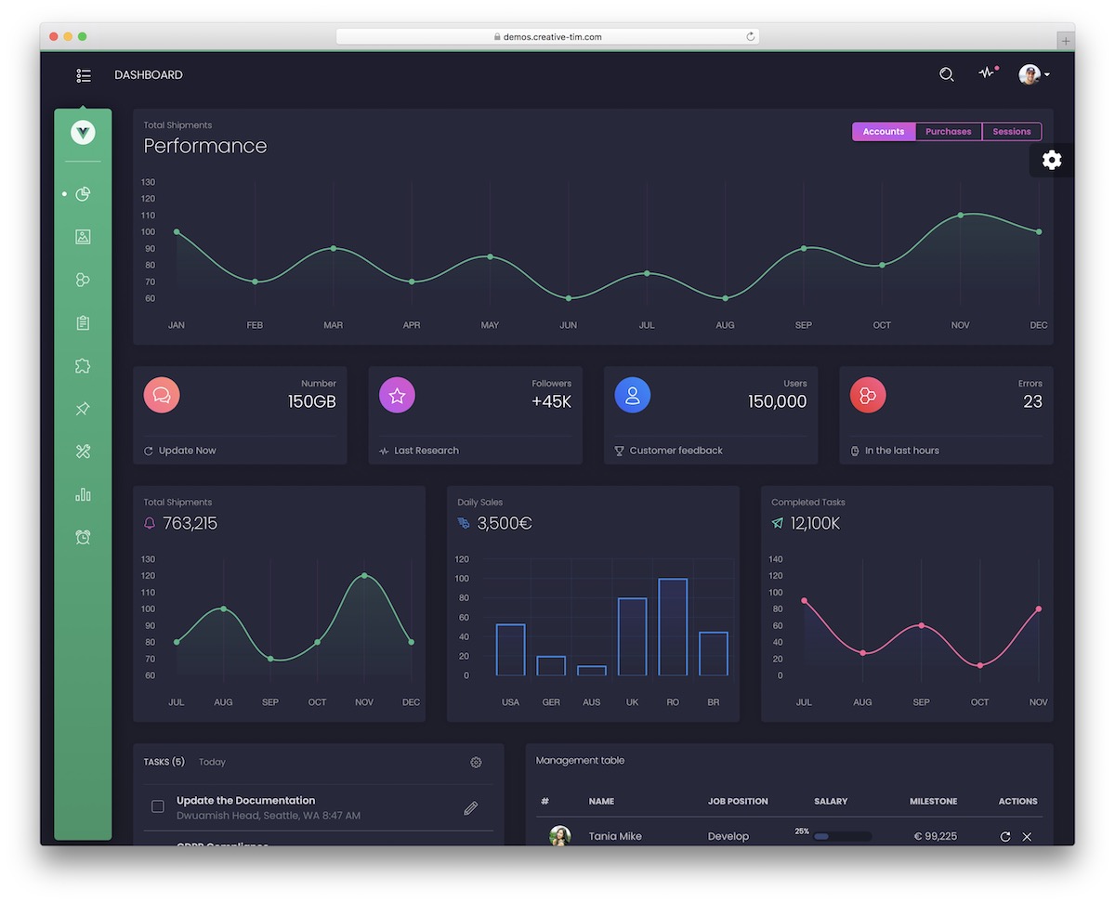The width and height of the screenshot is (1115, 903).
Task: Reload the page with browser refresh icon
Action: (750, 37)
